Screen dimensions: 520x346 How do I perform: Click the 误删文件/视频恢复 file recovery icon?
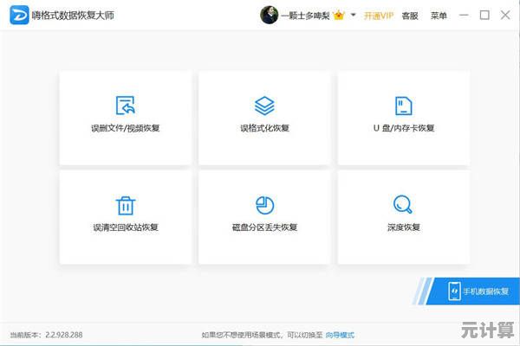(x=126, y=106)
